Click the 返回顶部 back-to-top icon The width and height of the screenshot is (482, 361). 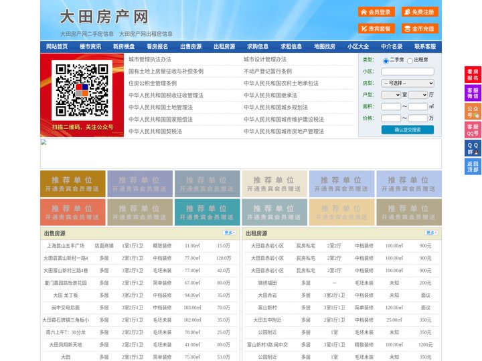click(x=473, y=166)
